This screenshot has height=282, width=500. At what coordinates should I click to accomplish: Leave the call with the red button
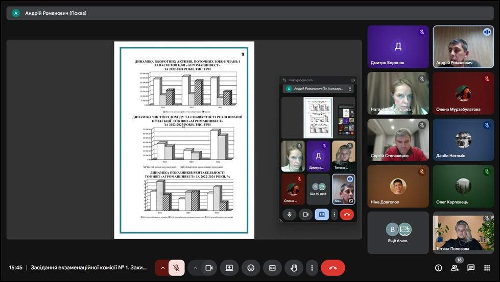pos(333,268)
